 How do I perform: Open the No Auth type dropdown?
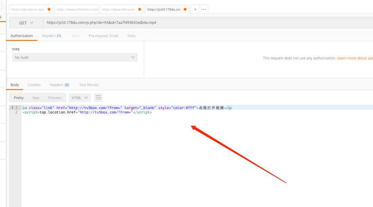coord(75,58)
